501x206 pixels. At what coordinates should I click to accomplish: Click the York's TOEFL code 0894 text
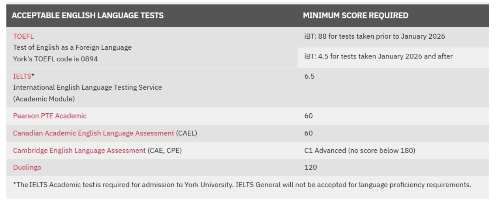55,59
